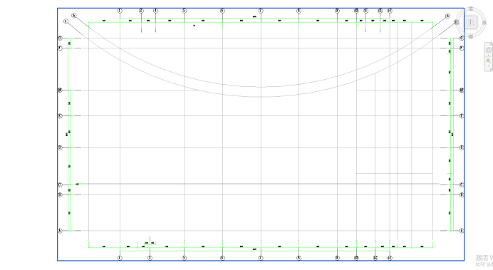Select grid bubble 4 along the top
493x270 pixels.
pos(155,11)
